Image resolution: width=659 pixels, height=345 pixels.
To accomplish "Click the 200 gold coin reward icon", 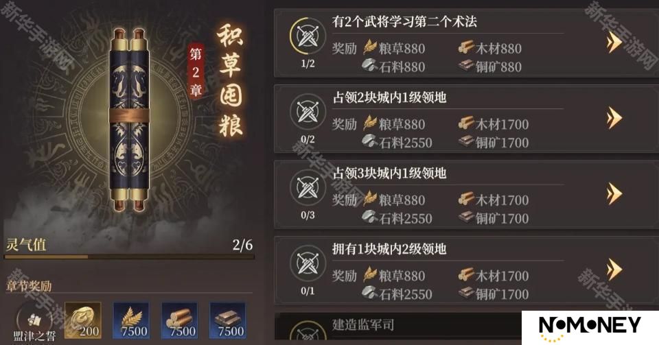I will 83,320.
